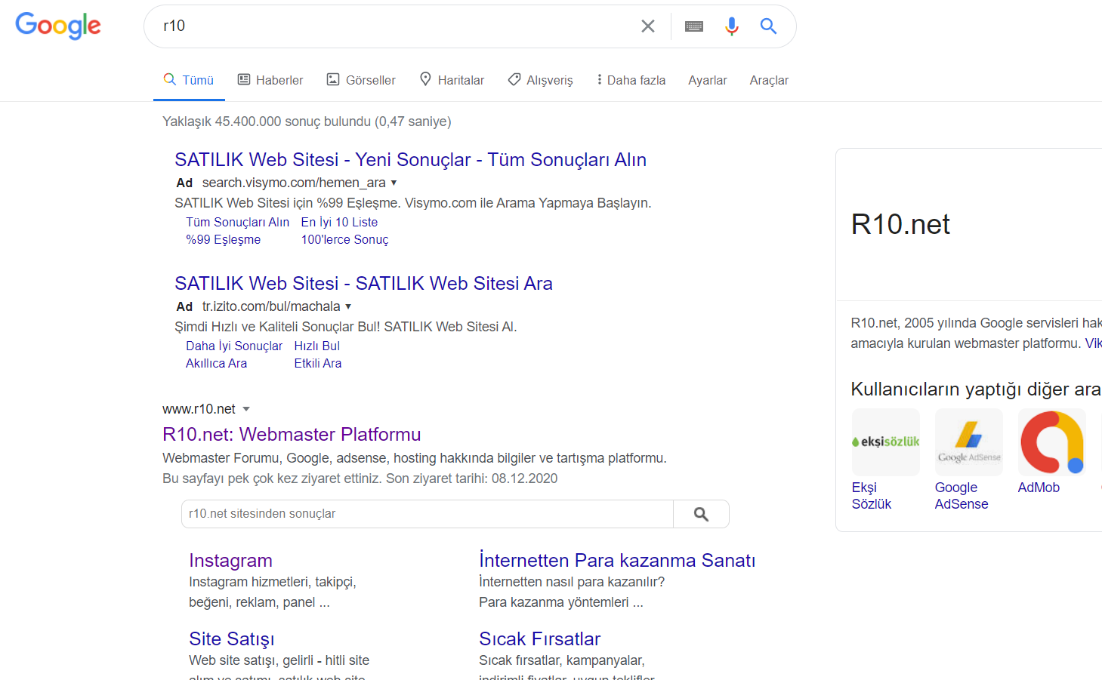Open the 'R10.net: Webmaster Platformu' result
1102x680 pixels.
coord(292,435)
